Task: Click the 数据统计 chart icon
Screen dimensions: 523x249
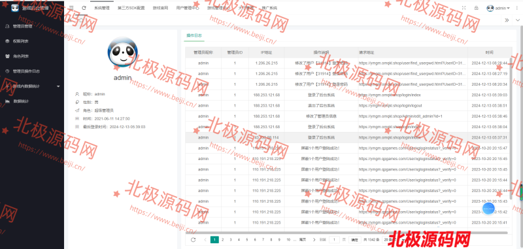Action: 7,101
